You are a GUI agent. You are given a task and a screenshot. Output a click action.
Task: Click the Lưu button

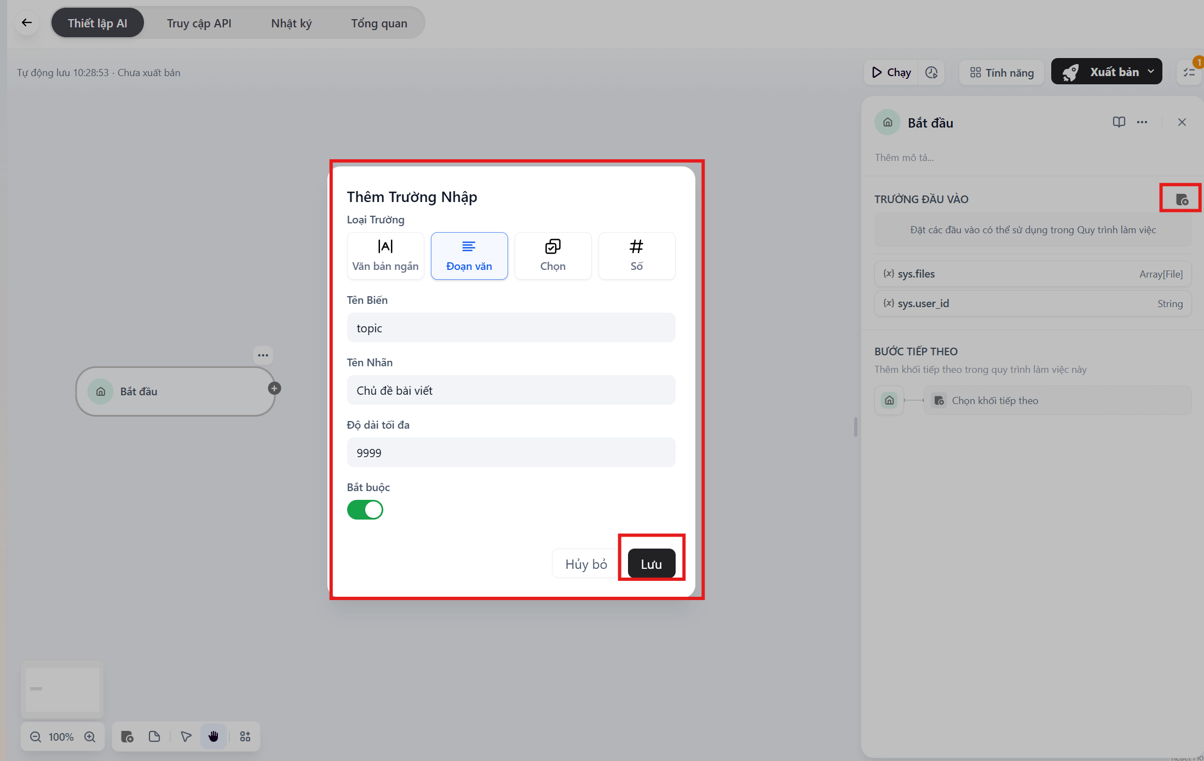pos(651,564)
